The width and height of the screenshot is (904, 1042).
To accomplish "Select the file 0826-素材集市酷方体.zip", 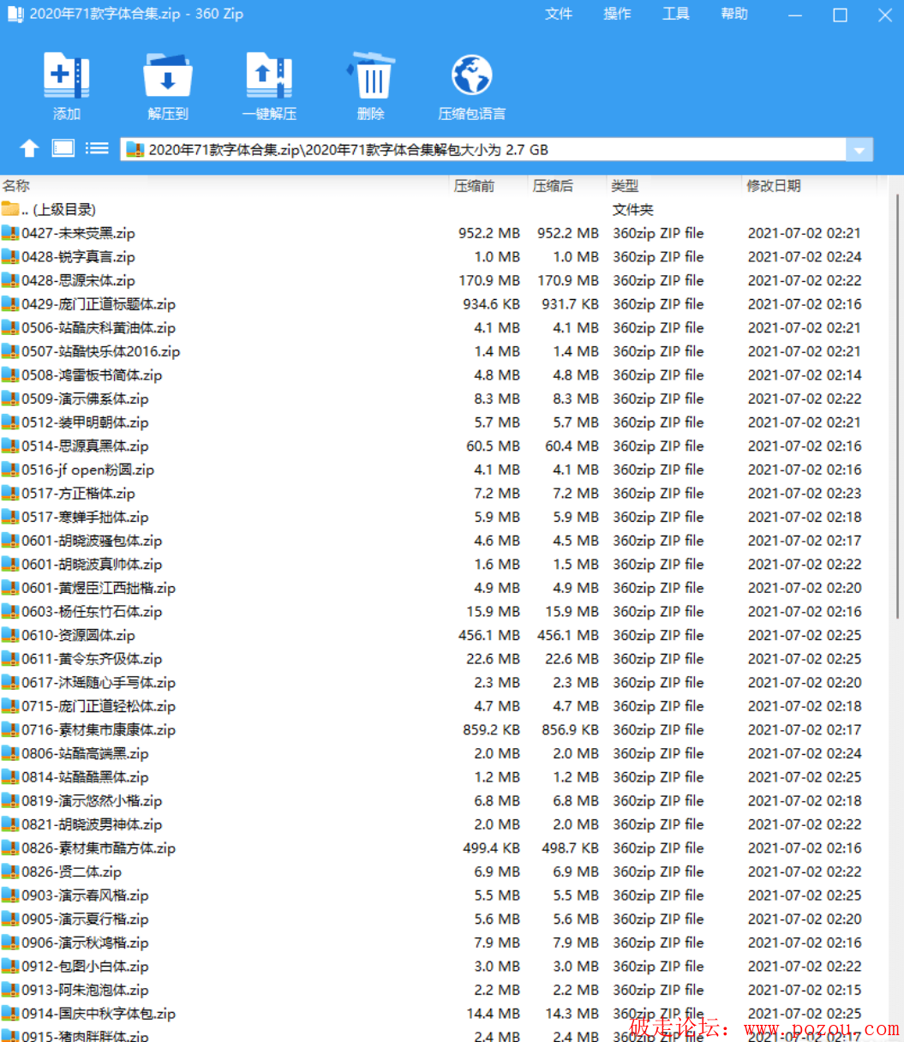I will point(99,848).
